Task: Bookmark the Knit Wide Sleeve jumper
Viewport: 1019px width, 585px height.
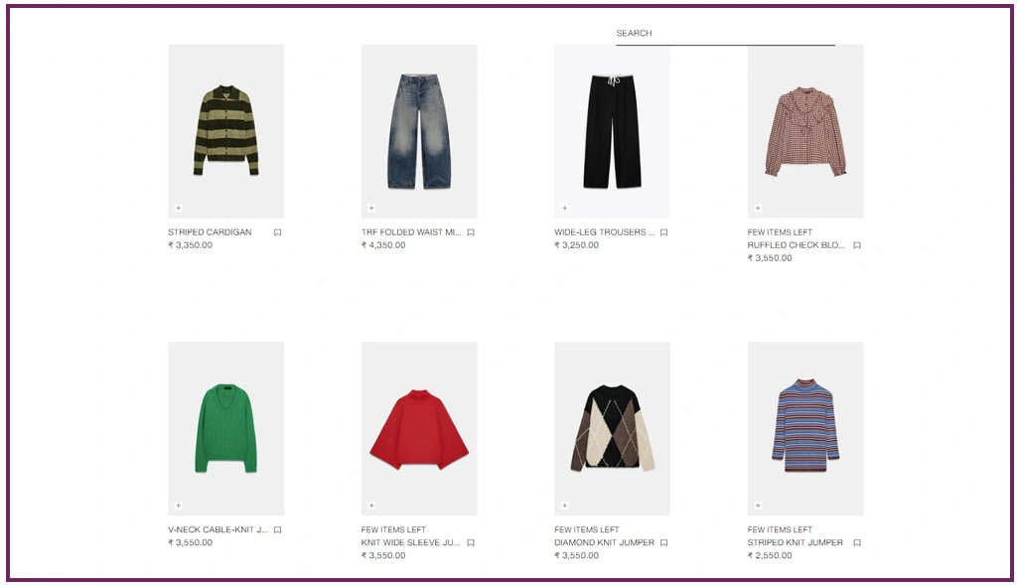Action: [471, 543]
